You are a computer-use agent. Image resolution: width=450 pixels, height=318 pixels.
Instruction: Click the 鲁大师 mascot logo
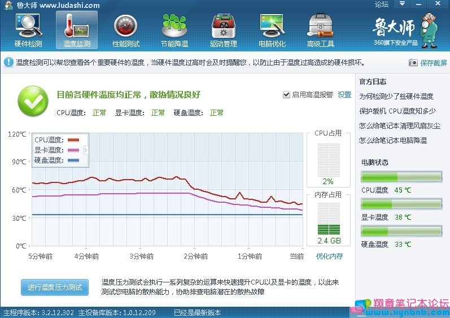(x=429, y=30)
